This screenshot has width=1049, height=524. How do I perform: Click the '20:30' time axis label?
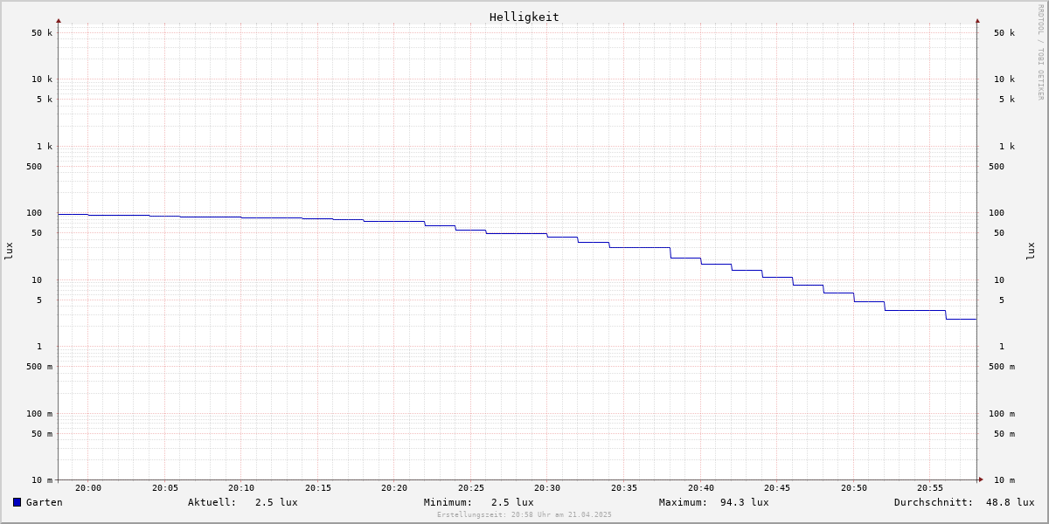547,488
